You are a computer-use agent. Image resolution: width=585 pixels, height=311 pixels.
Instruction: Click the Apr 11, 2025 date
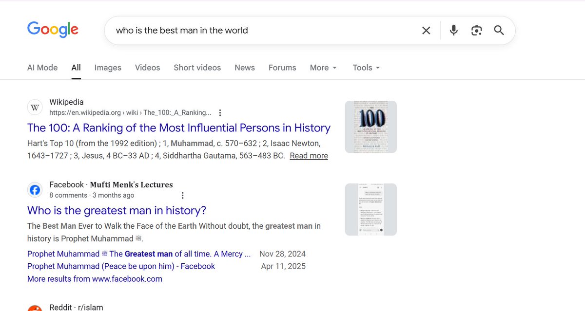tap(283, 266)
